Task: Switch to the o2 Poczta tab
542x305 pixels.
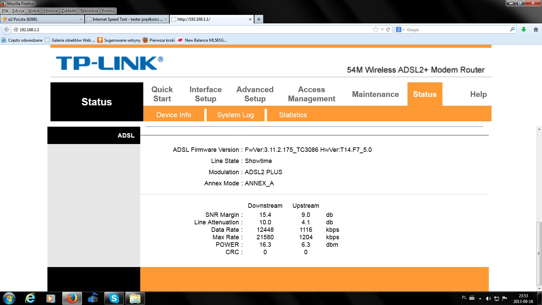Action: point(42,19)
